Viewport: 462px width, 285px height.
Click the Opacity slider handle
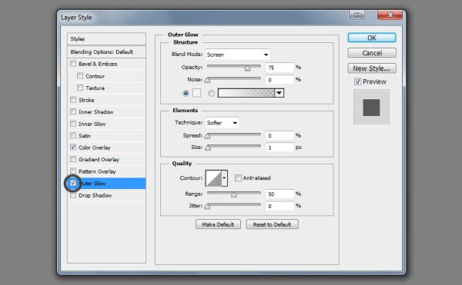[247, 68]
